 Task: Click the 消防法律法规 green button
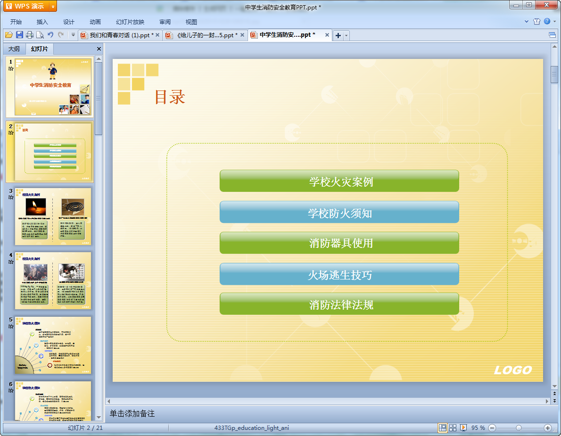point(339,304)
